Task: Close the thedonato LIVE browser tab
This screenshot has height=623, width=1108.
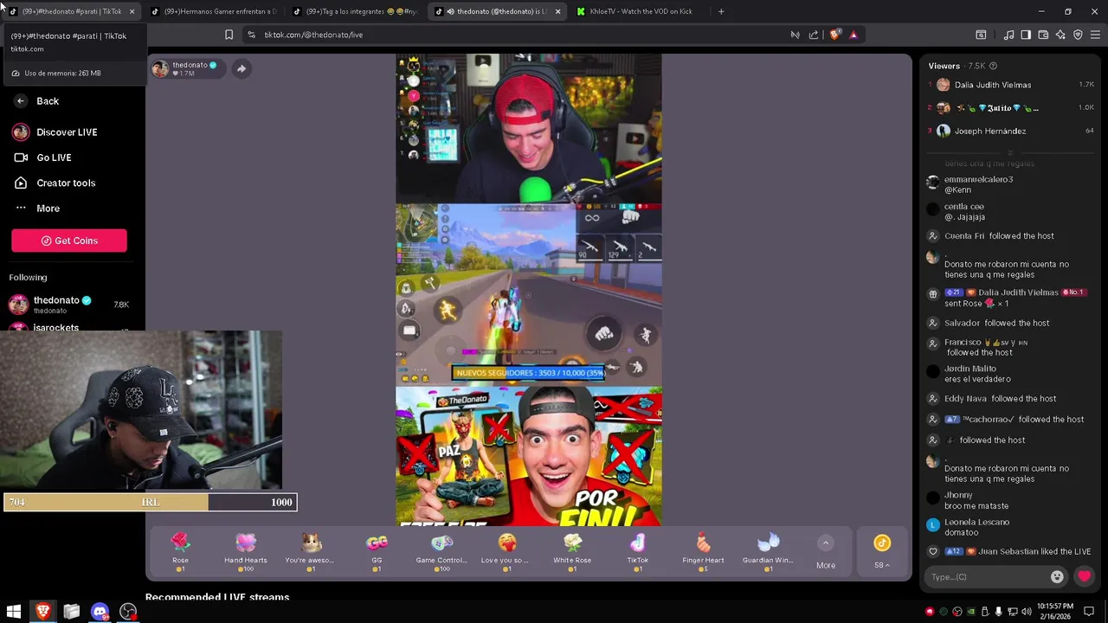Action: [557, 12]
